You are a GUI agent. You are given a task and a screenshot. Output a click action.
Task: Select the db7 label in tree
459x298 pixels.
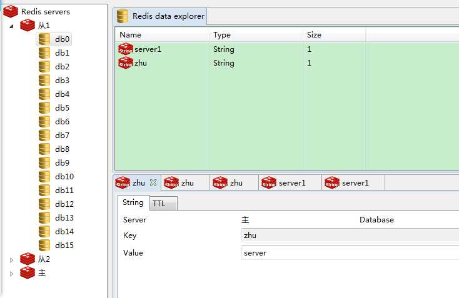pyautogui.click(x=62, y=135)
